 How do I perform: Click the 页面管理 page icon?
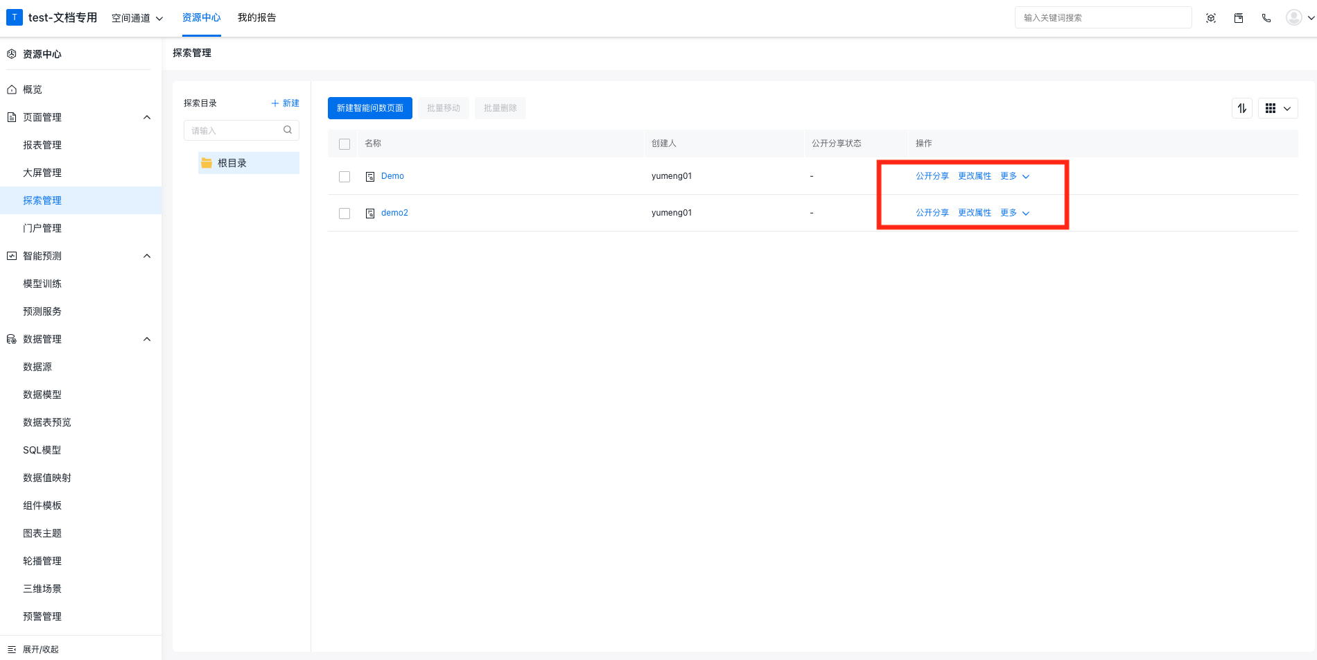[x=12, y=117]
